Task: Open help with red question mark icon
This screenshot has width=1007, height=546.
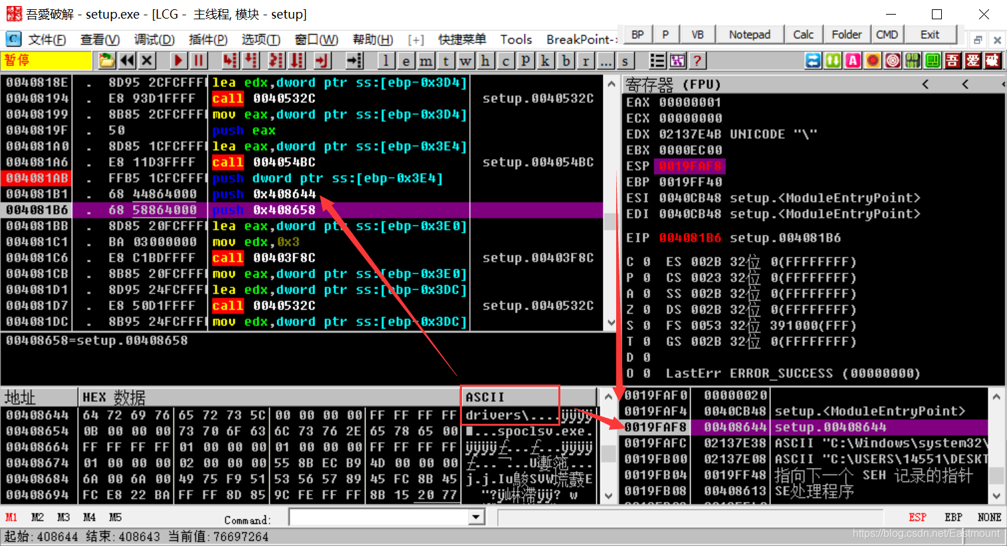Action: 697,61
